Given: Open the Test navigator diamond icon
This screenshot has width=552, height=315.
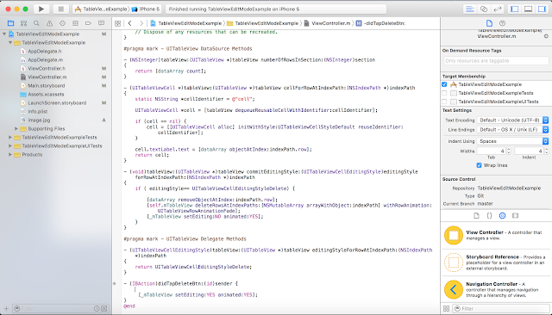Looking at the screenshot, I should pyautogui.click(x=62, y=23).
